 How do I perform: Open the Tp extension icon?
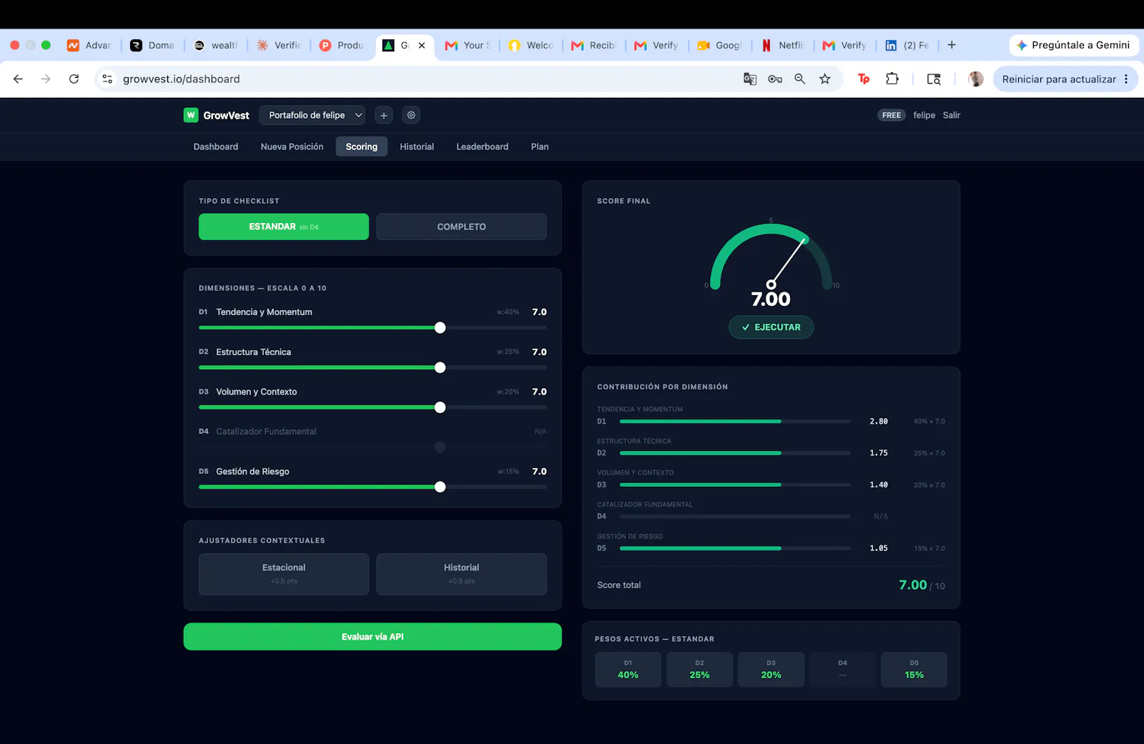tap(864, 79)
